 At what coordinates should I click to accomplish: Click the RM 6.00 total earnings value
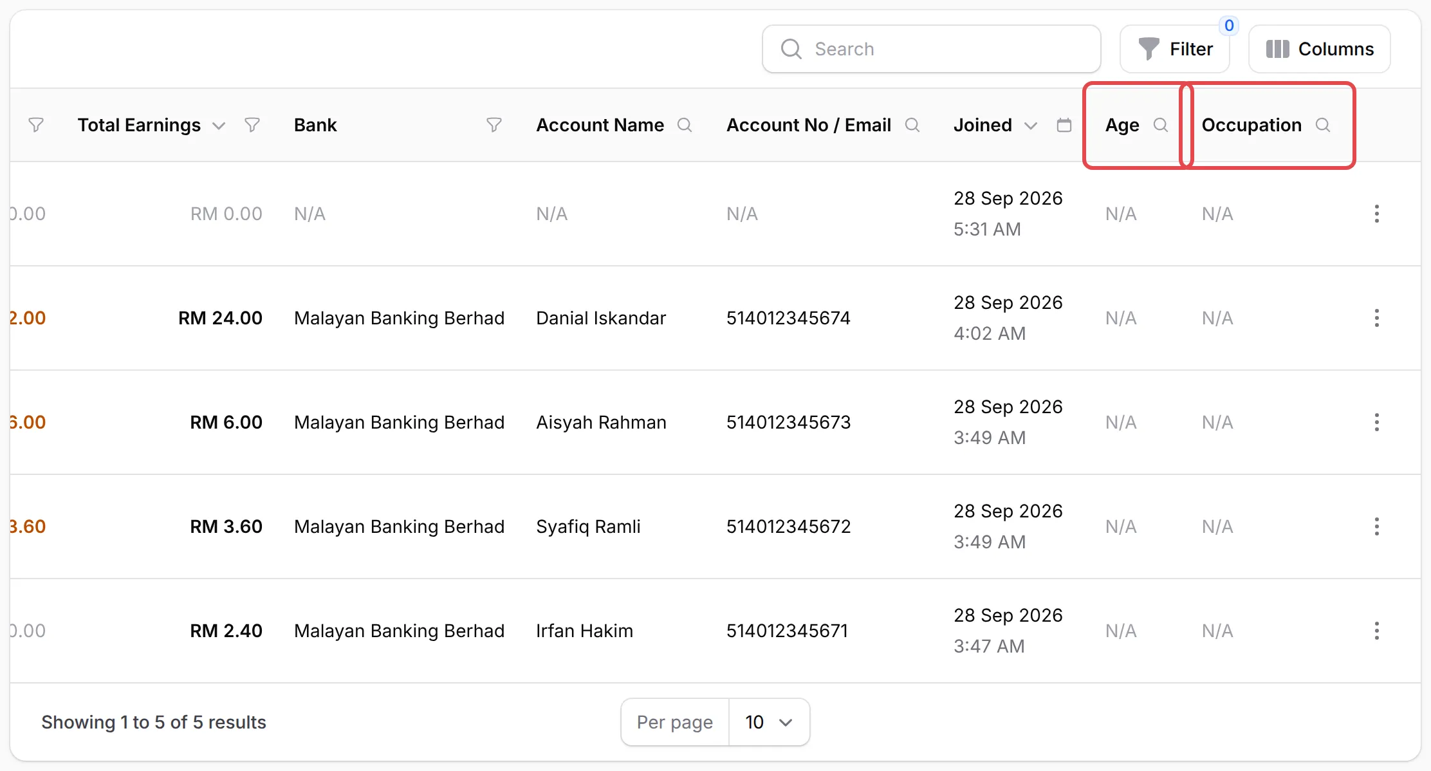[x=226, y=422]
